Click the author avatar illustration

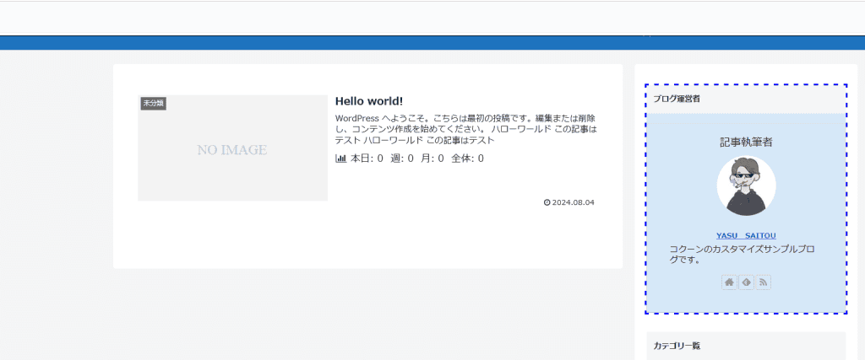746,185
